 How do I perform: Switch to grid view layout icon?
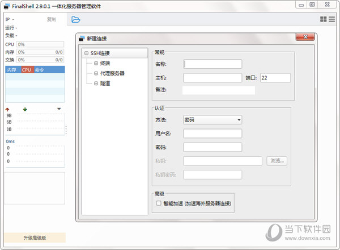tap(324, 19)
